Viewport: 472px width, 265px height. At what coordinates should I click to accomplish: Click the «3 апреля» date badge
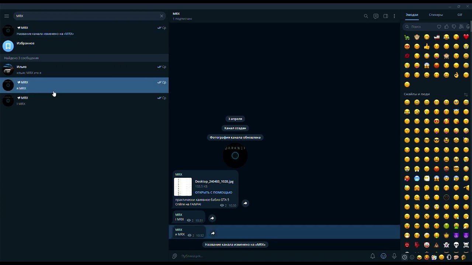[235, 119]
